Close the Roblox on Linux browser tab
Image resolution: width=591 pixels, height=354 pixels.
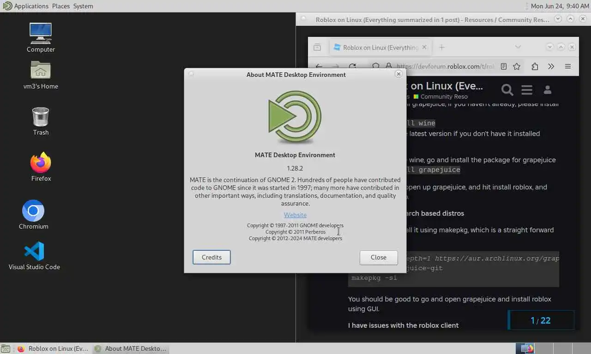424,47
